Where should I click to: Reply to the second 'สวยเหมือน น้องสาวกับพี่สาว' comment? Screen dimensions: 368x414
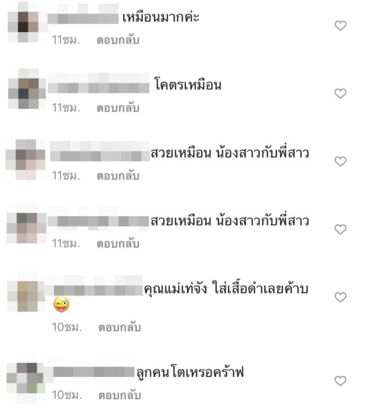pos(118,244)
